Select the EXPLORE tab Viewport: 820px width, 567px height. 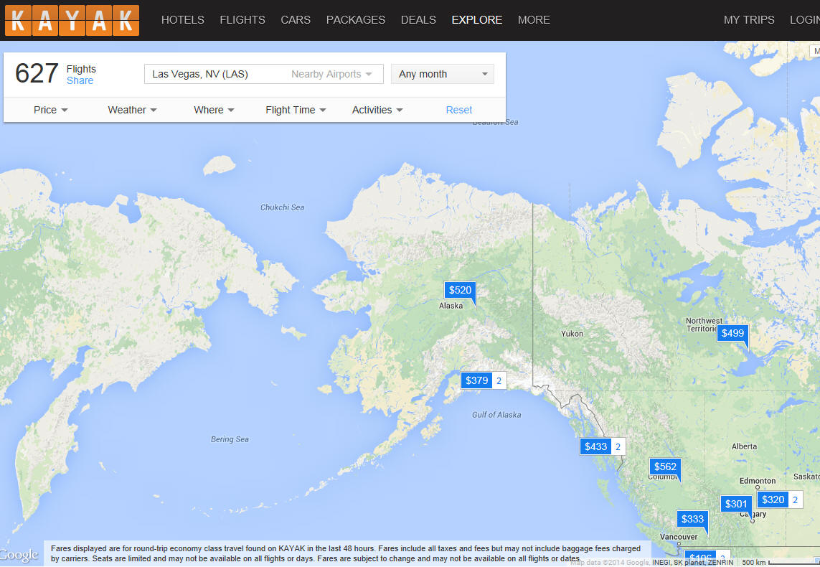point(477,20)
